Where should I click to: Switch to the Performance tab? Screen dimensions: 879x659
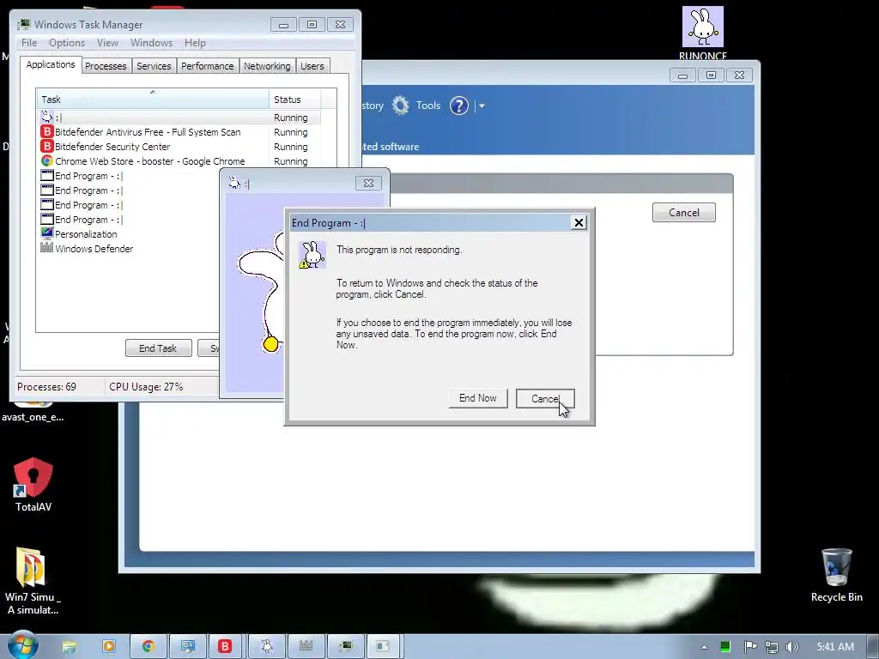(208, 66)
